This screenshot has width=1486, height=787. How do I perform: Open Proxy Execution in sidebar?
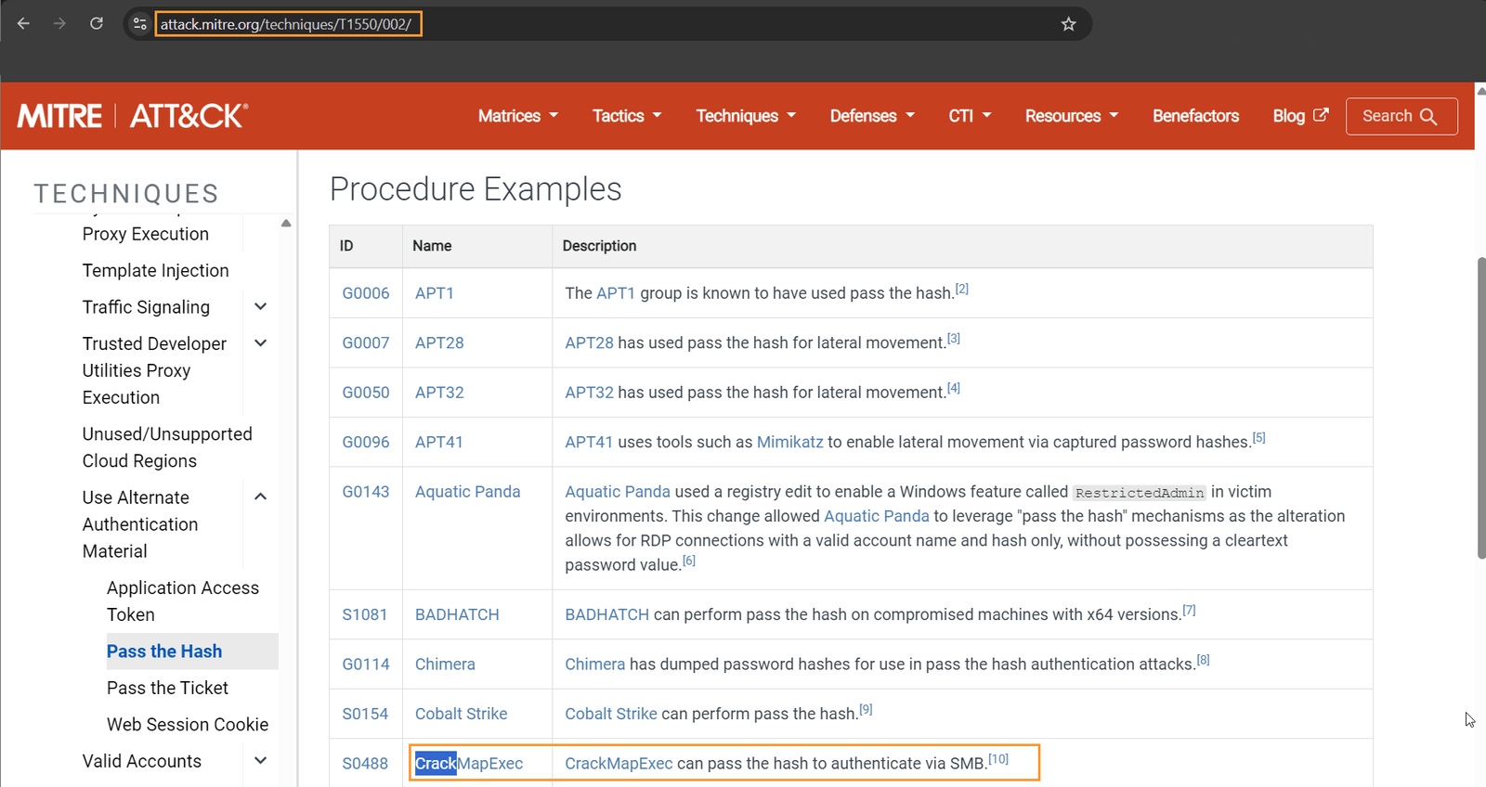(x=145, y=234)
